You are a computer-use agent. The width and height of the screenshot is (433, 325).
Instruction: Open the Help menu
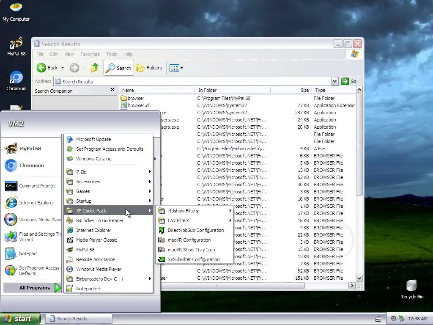point(128,54)
